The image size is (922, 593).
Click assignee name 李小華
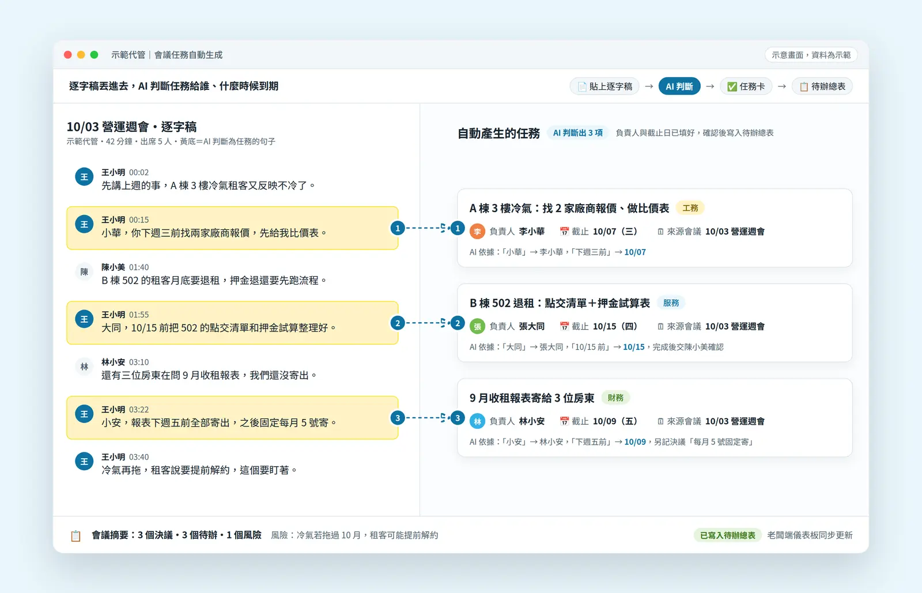pos(531,232)
